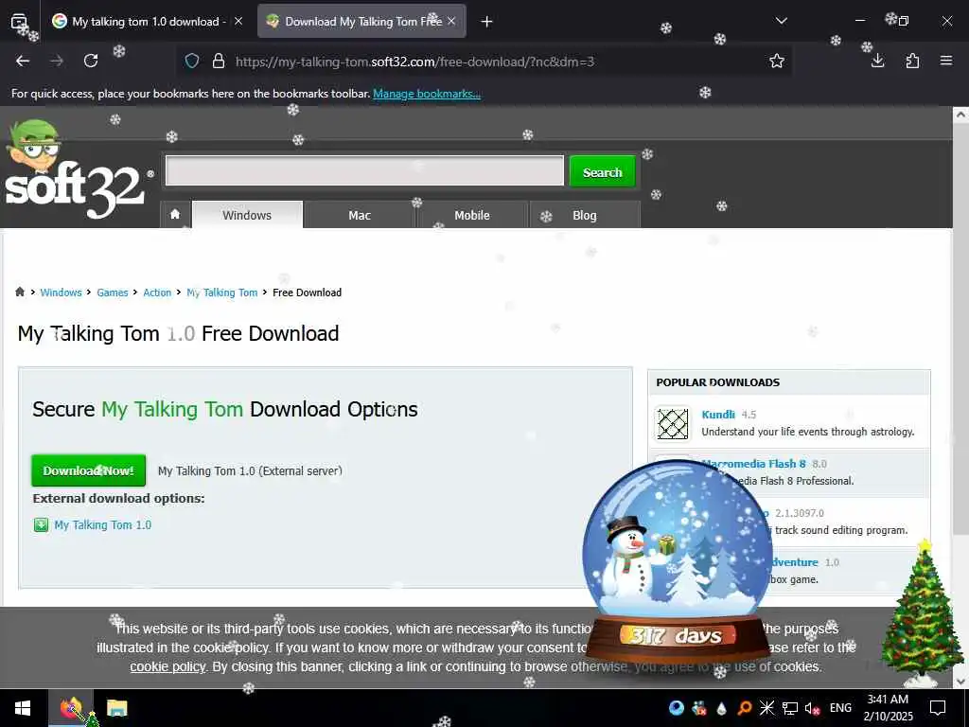The width and height of the screenshot is (969, 727).
Task: Expand the list all tabs arrow
Action: point(781,21)
